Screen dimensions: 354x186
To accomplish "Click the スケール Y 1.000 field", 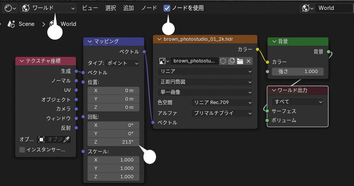I will tap(114, 168).
